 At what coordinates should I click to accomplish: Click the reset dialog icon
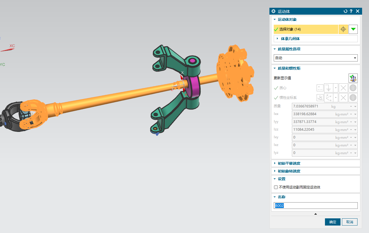point(345,11)
